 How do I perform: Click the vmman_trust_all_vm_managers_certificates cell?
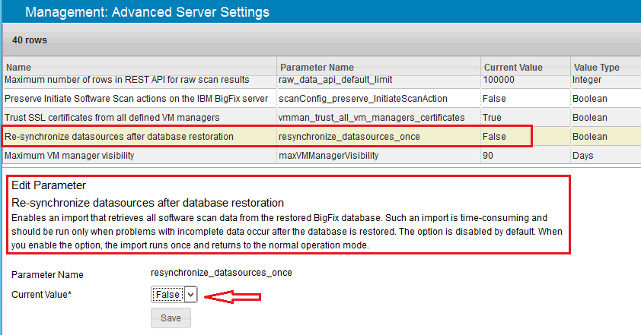pyautogui.click(x=372, y=118)
